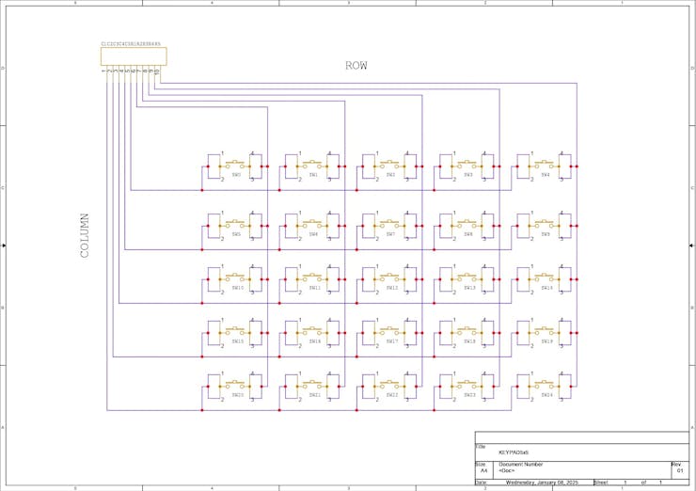The height and width of the screenshot is (491, 696).
Task: Click the SW4 switch in the top row
Action: (546, 166)
